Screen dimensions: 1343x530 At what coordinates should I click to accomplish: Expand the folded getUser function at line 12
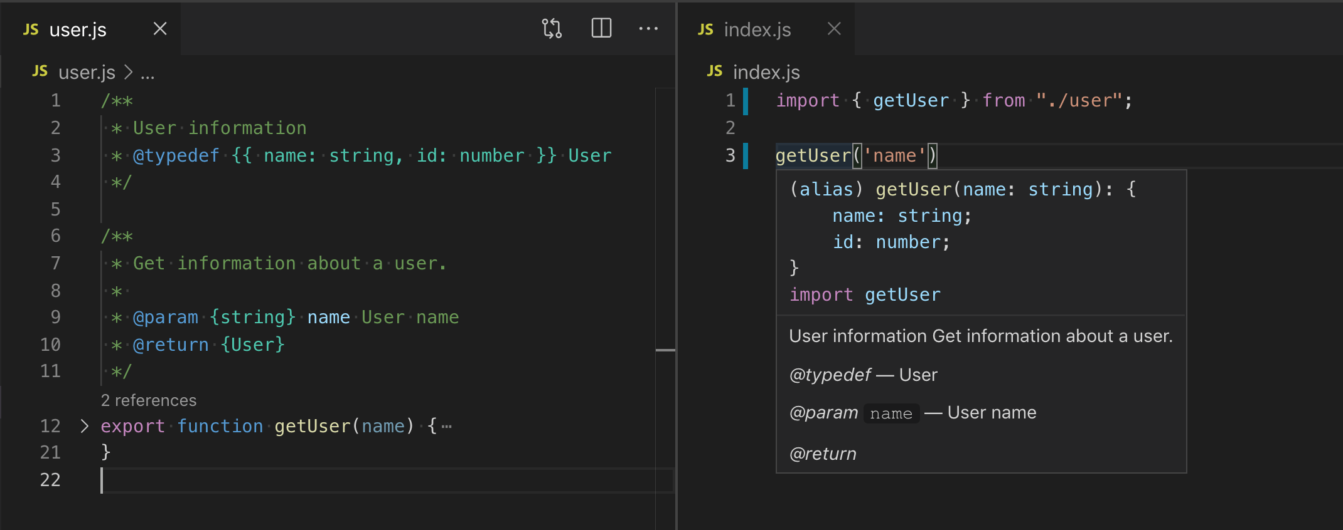pyautogui.click(x=85, y=426)
